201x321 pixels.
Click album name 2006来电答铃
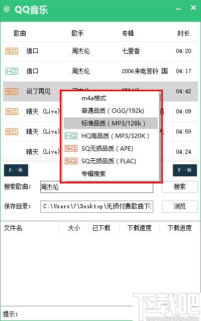pos(145,71)
